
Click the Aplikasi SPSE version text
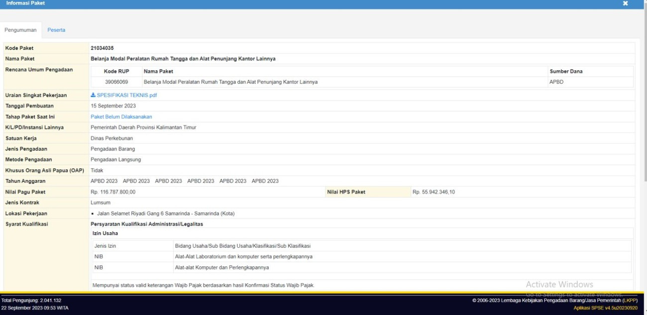point(605,308)
